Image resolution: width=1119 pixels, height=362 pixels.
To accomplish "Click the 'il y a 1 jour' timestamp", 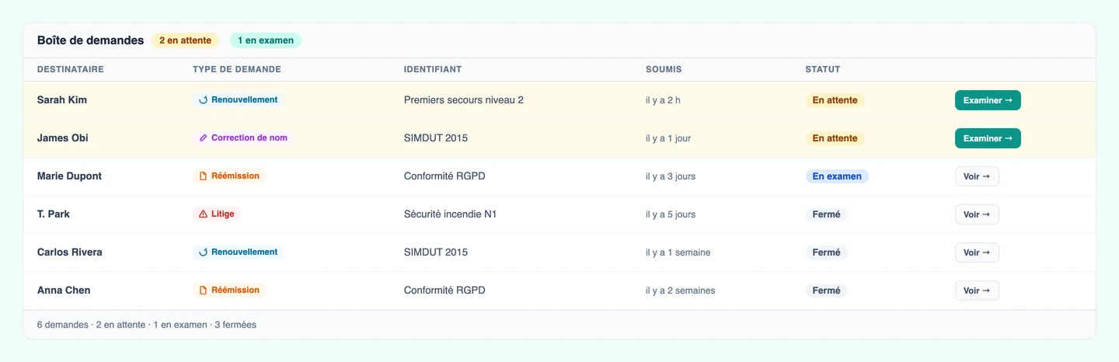I will 668,138.
